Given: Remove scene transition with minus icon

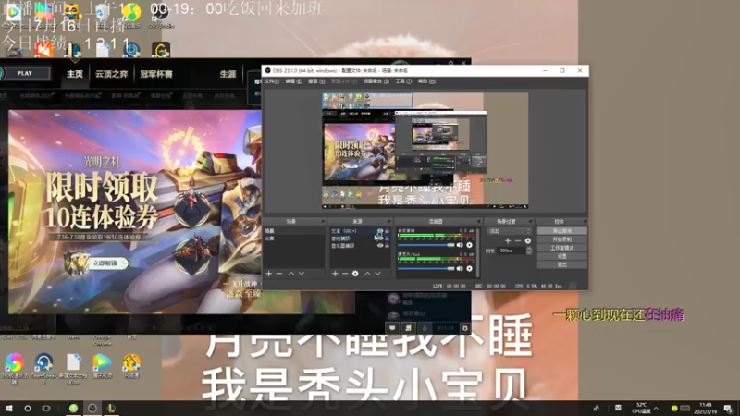Looking at the screenshot, I should [518, 241].
